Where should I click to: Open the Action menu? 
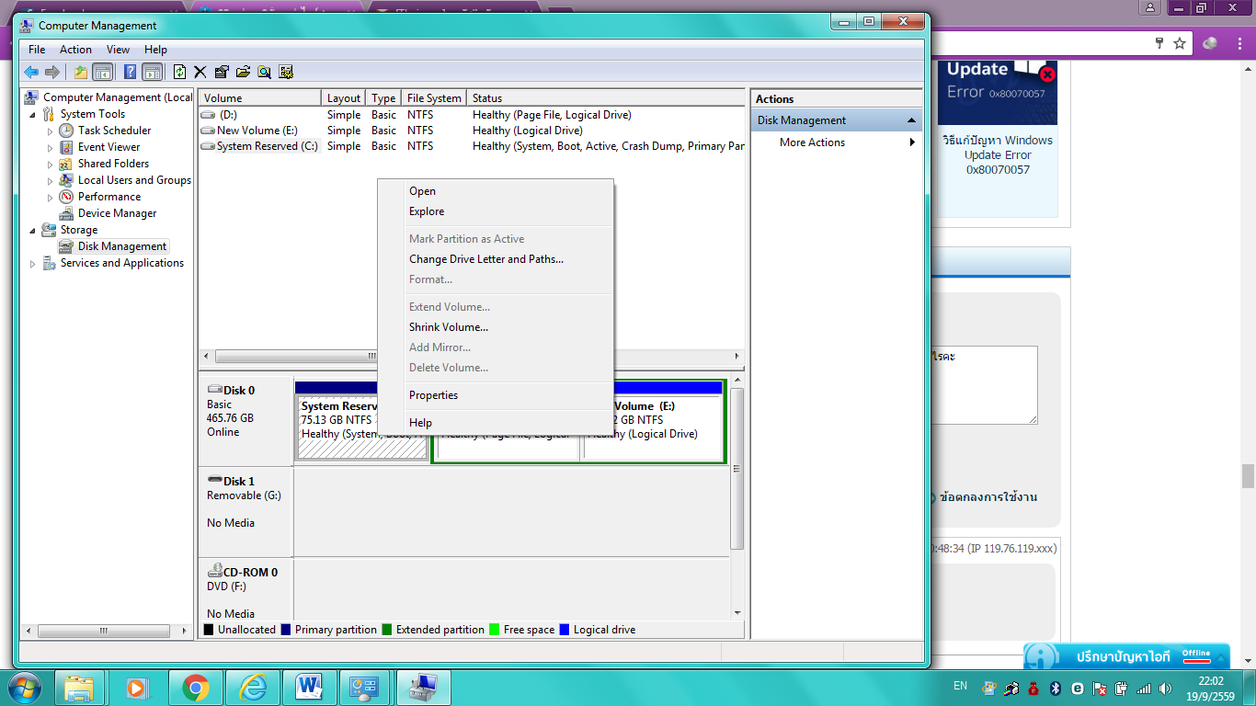(75, 50)
